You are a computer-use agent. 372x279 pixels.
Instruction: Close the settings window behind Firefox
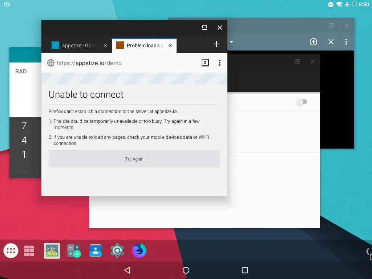pos(312,61)
